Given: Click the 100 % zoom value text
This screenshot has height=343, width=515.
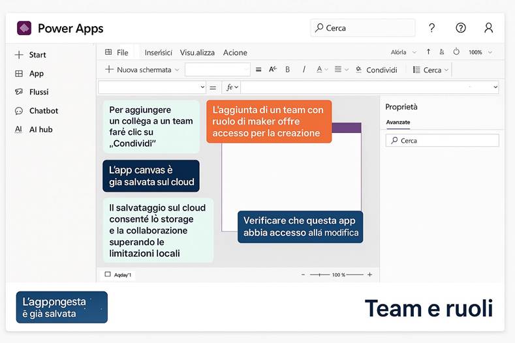Looking at the screenshot, I should click(339, 275).
